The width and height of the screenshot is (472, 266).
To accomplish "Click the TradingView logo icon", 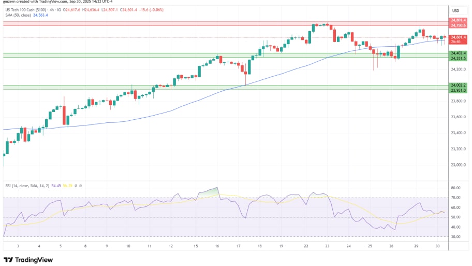I will pyautogui.click(x=8, y=259).
